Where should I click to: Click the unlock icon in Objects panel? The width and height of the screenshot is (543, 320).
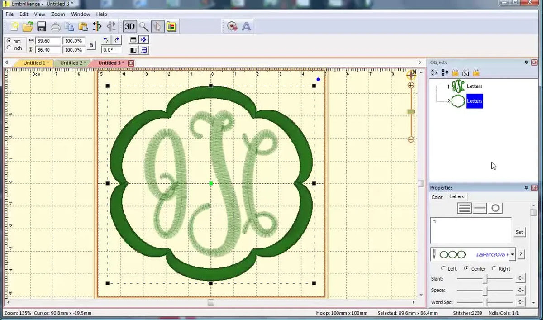coord(476,72)
